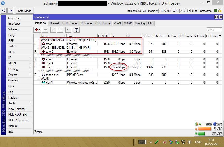This screenshot has width=224, height=147.
Task: Switch to the Bonding tab
Action: tap(140, 23)
